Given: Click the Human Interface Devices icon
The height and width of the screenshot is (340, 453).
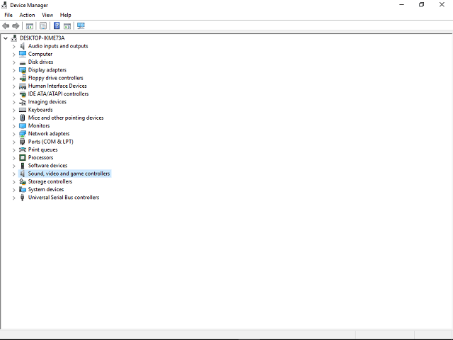Looking at the screenshot, I should [x=23, y=86].
